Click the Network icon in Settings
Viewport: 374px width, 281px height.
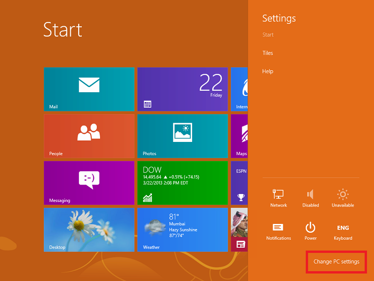click(279, 198)
